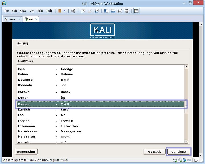Toggle the console view icon
The height and width of the screenshot is (164, 205).
(x=136, y=11)
